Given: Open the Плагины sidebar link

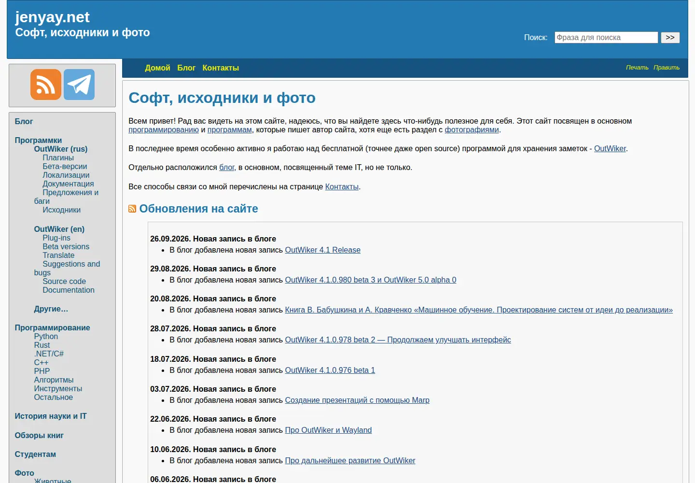Looking at the screenshot, I should point(58,157).
